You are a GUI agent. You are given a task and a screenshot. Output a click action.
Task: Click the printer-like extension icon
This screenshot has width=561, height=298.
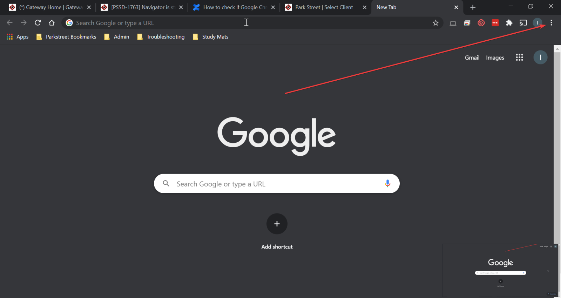tap(467, 23)
